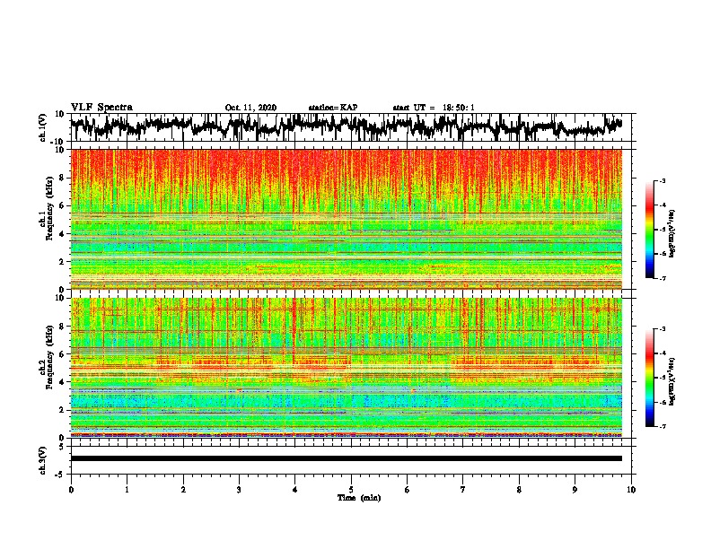
Task: Click the time axis tick label '5'
Action: tap(351, 490)
